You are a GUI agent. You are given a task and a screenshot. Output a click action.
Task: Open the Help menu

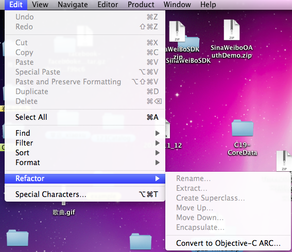208,5
